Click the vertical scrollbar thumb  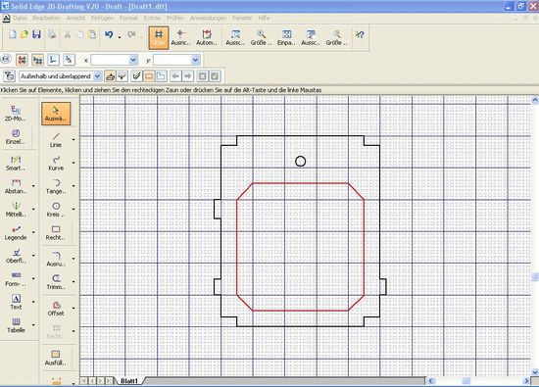pos(534,277)
